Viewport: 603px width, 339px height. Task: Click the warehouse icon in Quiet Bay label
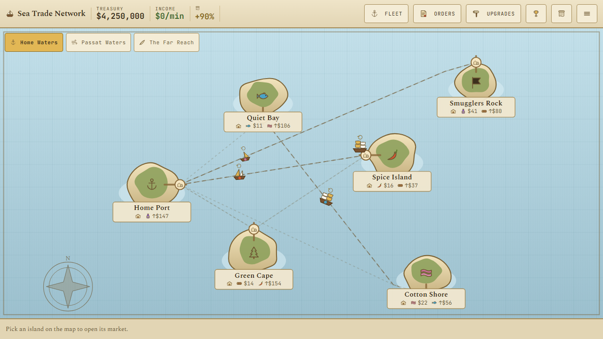(238, 126)
